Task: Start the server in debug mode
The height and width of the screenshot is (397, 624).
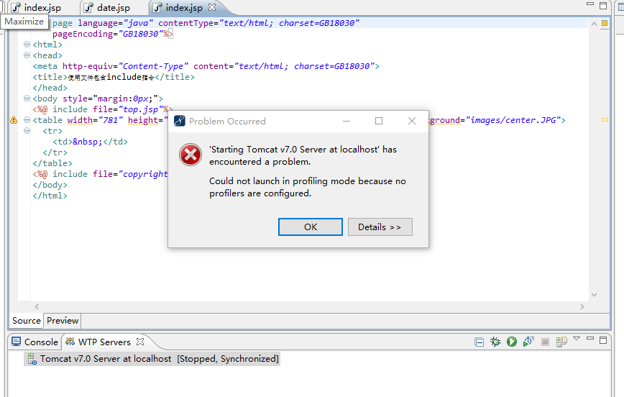Action: tap(495, 342)
